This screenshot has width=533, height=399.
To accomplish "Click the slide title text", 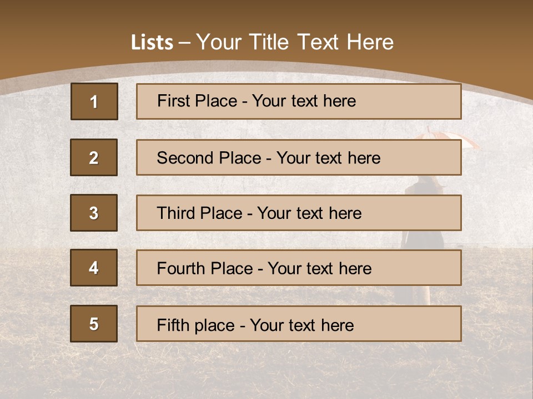I will (x=262, y=42).
